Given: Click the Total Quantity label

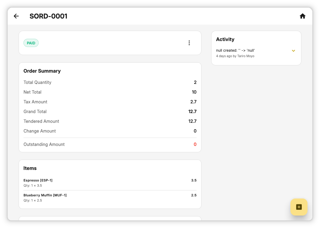Looking at the screenshot, I should pos(37,82).
